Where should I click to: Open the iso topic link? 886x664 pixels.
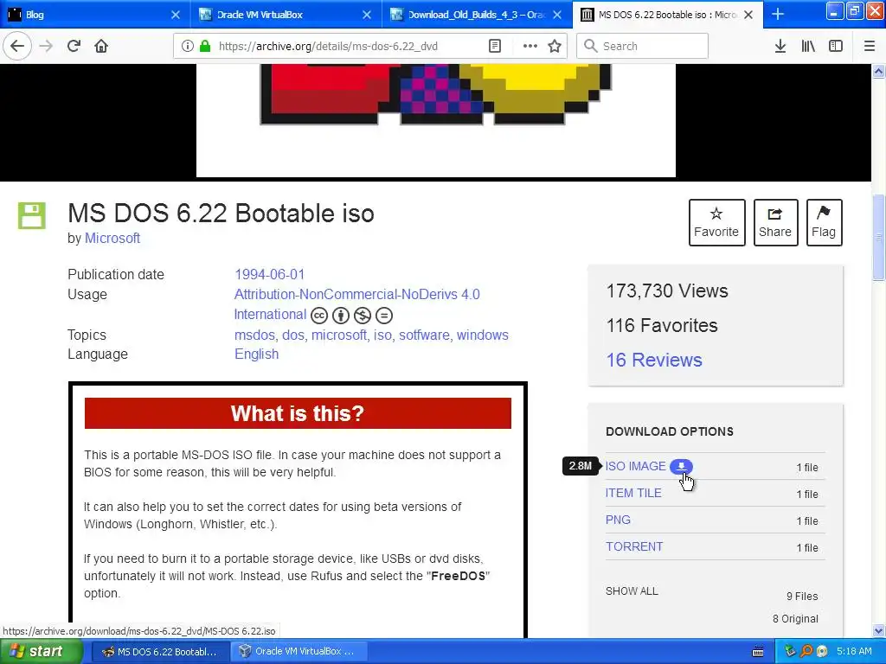click(382, 335)
